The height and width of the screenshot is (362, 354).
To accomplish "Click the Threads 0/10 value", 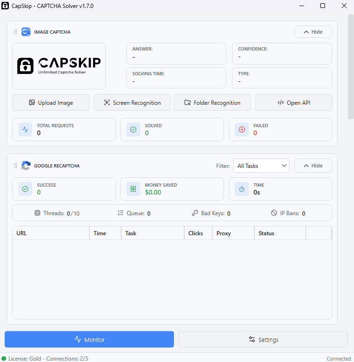I will coord(73,213).
